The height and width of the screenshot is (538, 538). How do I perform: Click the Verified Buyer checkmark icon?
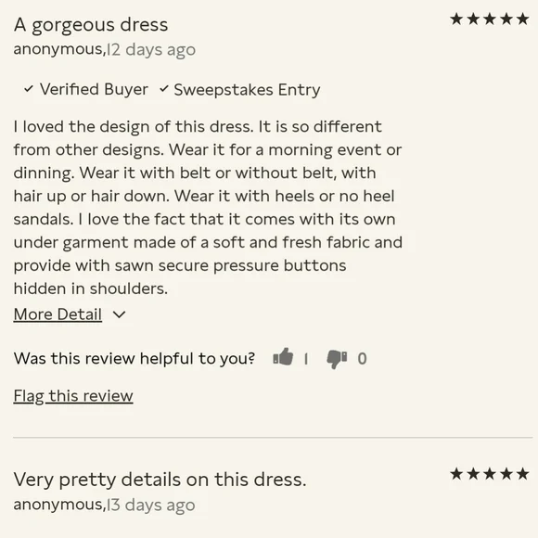29,89
